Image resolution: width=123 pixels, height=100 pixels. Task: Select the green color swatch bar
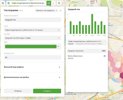pos(31,46)
